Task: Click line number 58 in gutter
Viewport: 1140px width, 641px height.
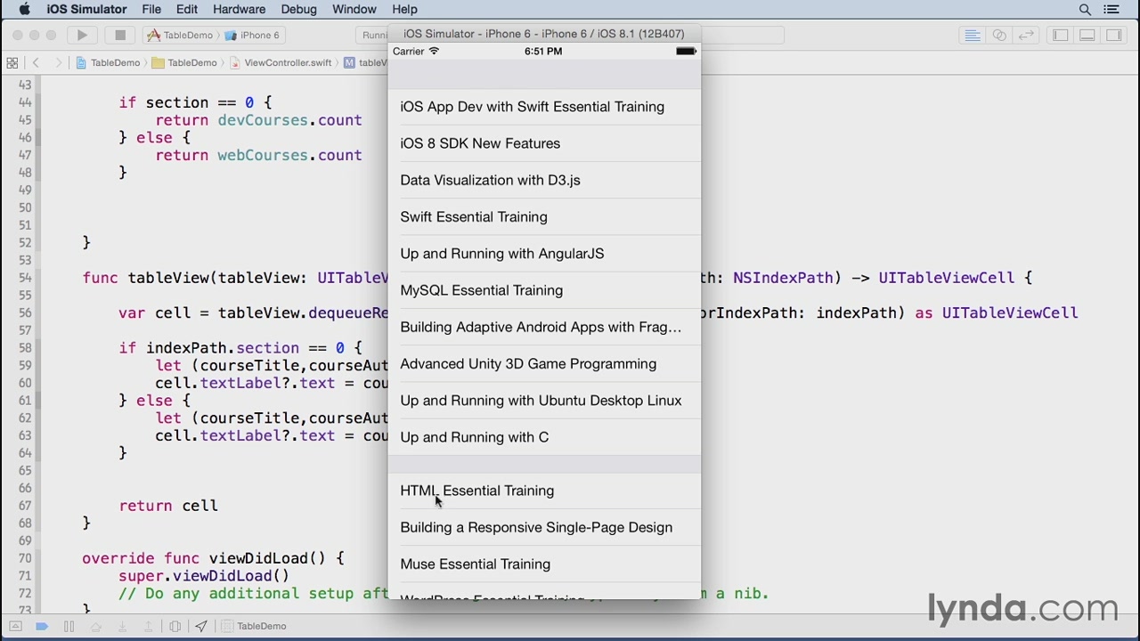Action: point(24,348)
